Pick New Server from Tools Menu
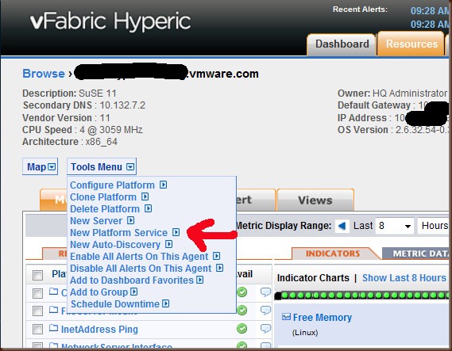This screenshot has width=452, height=351. pos(96,220)
